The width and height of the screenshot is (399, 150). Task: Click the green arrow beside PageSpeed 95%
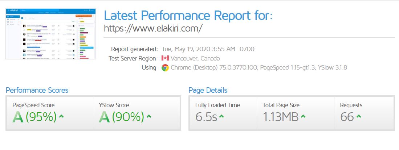pyautogui.click(x=61, y=117)
